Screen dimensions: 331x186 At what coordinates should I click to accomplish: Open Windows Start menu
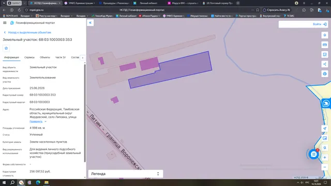tap(4, 182)
